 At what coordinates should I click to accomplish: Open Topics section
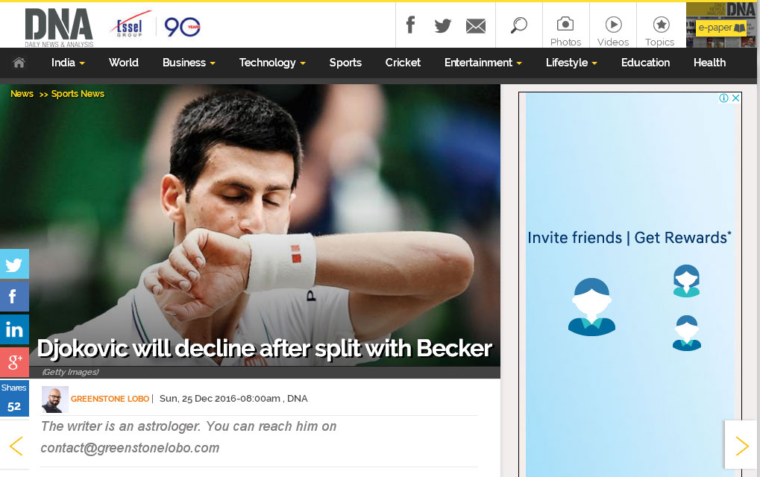click(x=660, y=31)
